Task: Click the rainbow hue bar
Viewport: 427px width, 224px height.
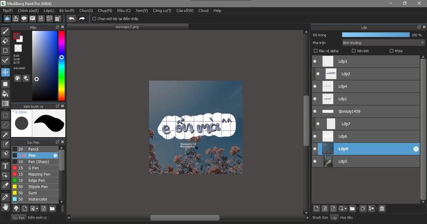Action: point(62,65)
